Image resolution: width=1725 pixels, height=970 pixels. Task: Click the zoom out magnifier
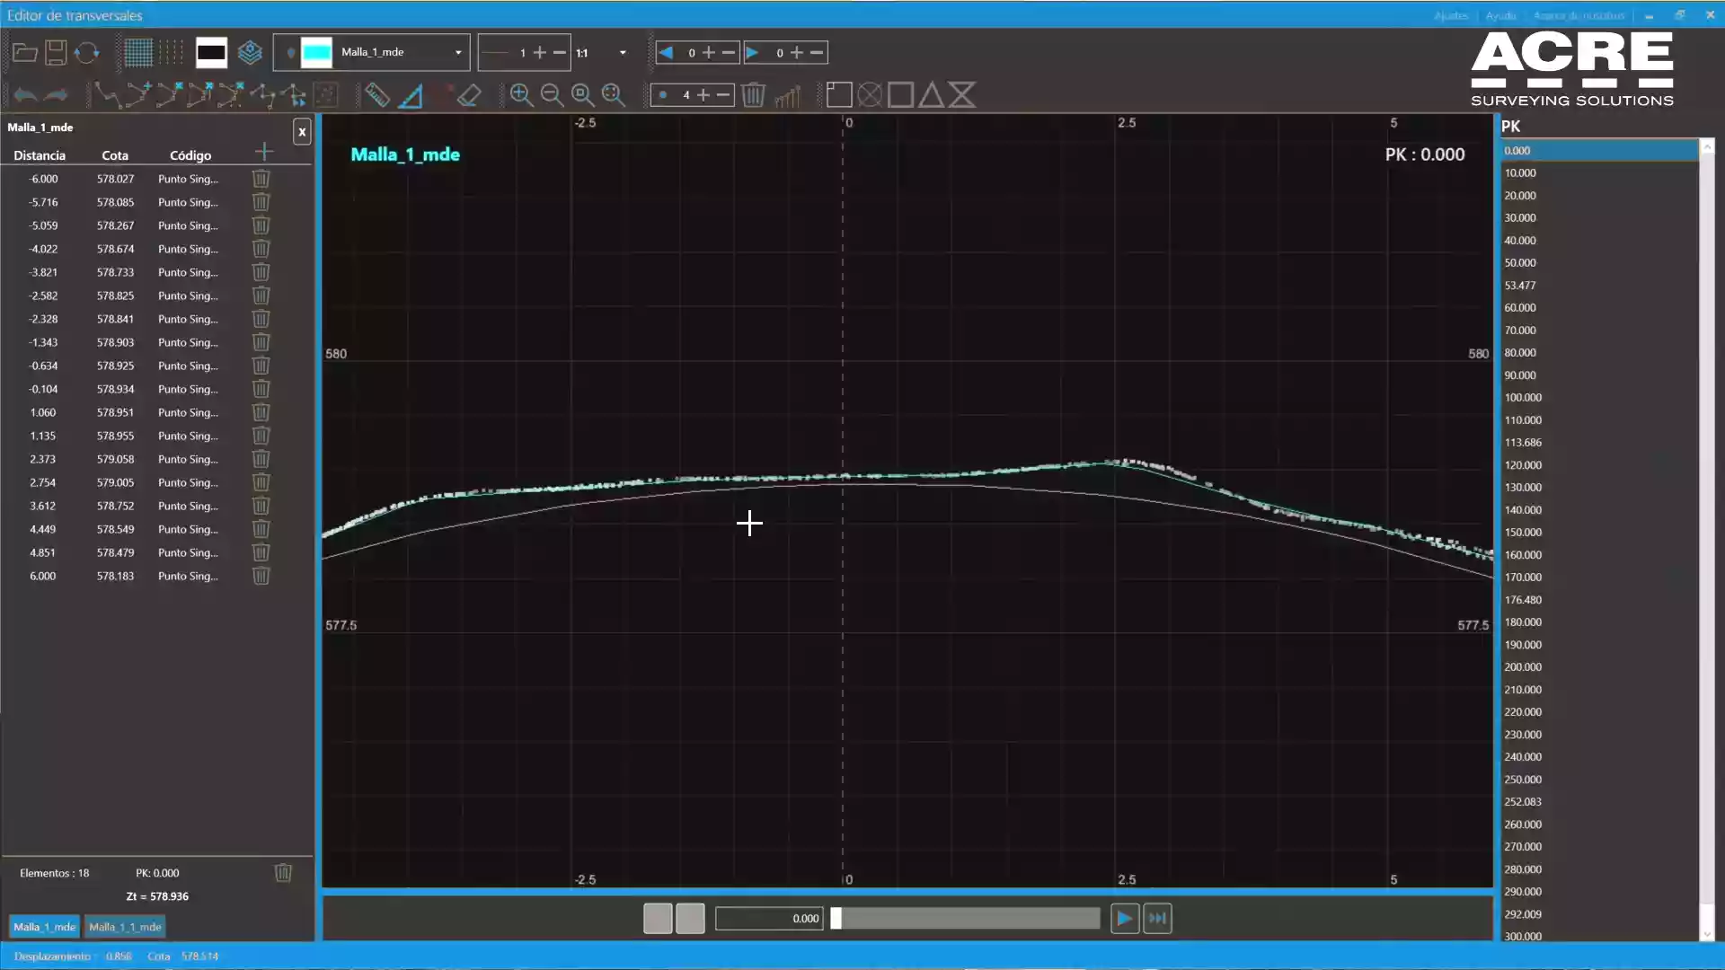[552, 95]
